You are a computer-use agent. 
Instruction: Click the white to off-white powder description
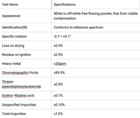(96, 16)
